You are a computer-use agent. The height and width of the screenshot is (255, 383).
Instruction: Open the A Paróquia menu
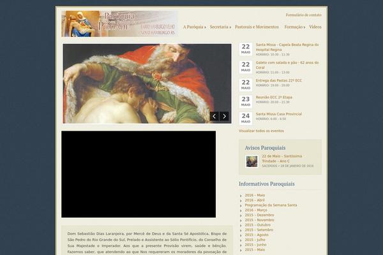195,27
